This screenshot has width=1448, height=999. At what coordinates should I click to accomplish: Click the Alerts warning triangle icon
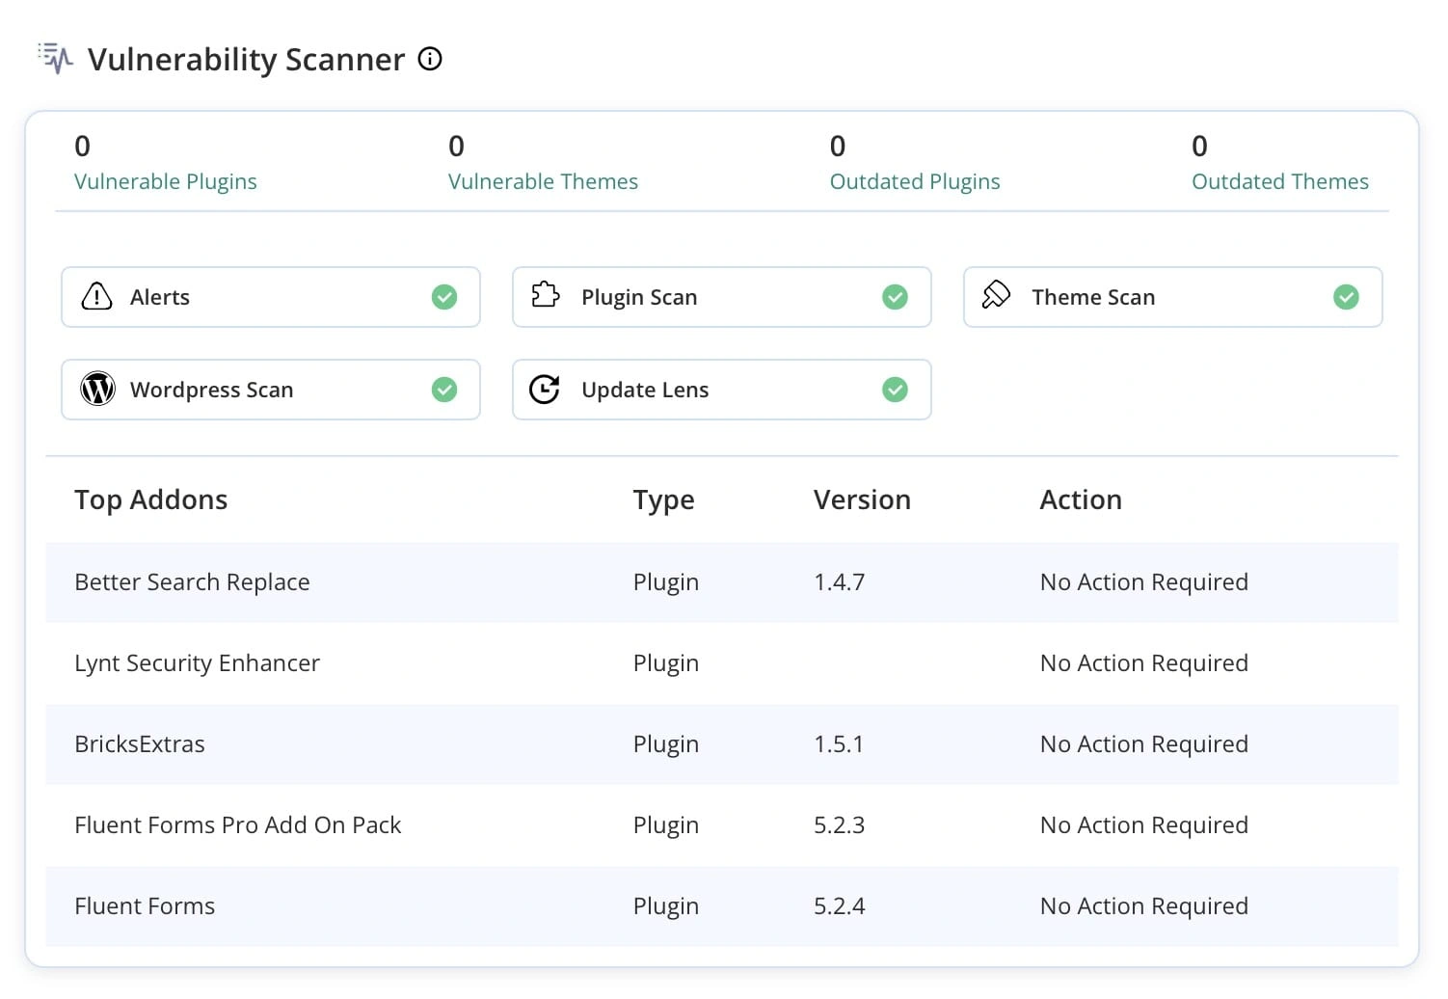pos(96,297)
